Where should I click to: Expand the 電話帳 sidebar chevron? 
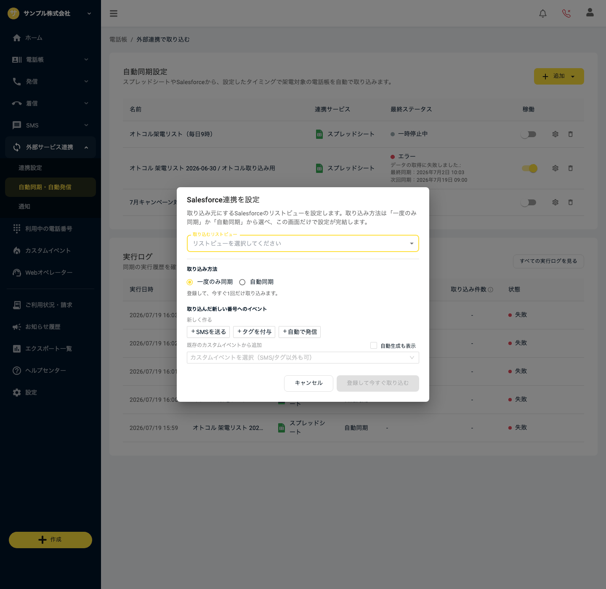[x=86, y=60]
